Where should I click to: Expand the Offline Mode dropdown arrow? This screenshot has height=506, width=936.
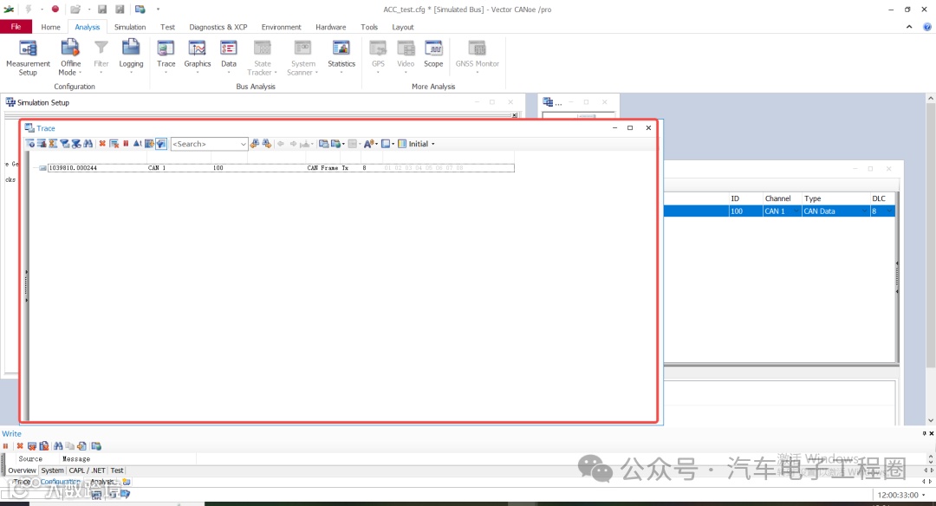[x=80, y=73]
